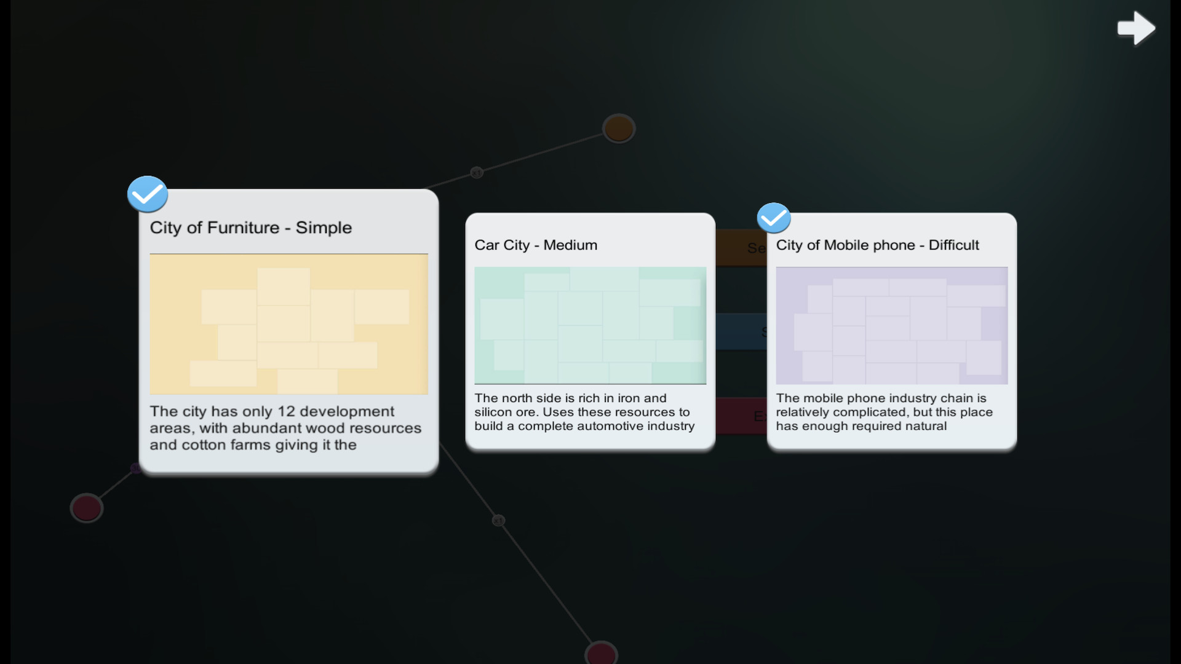The image size is (1181, 664).
Task: Select City of Furniture - Simple title
Action: pyautogui.click(x=251, y=227)
